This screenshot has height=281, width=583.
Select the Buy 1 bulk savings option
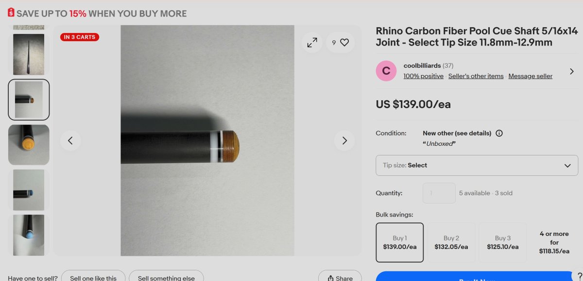[x=399, y=242]
